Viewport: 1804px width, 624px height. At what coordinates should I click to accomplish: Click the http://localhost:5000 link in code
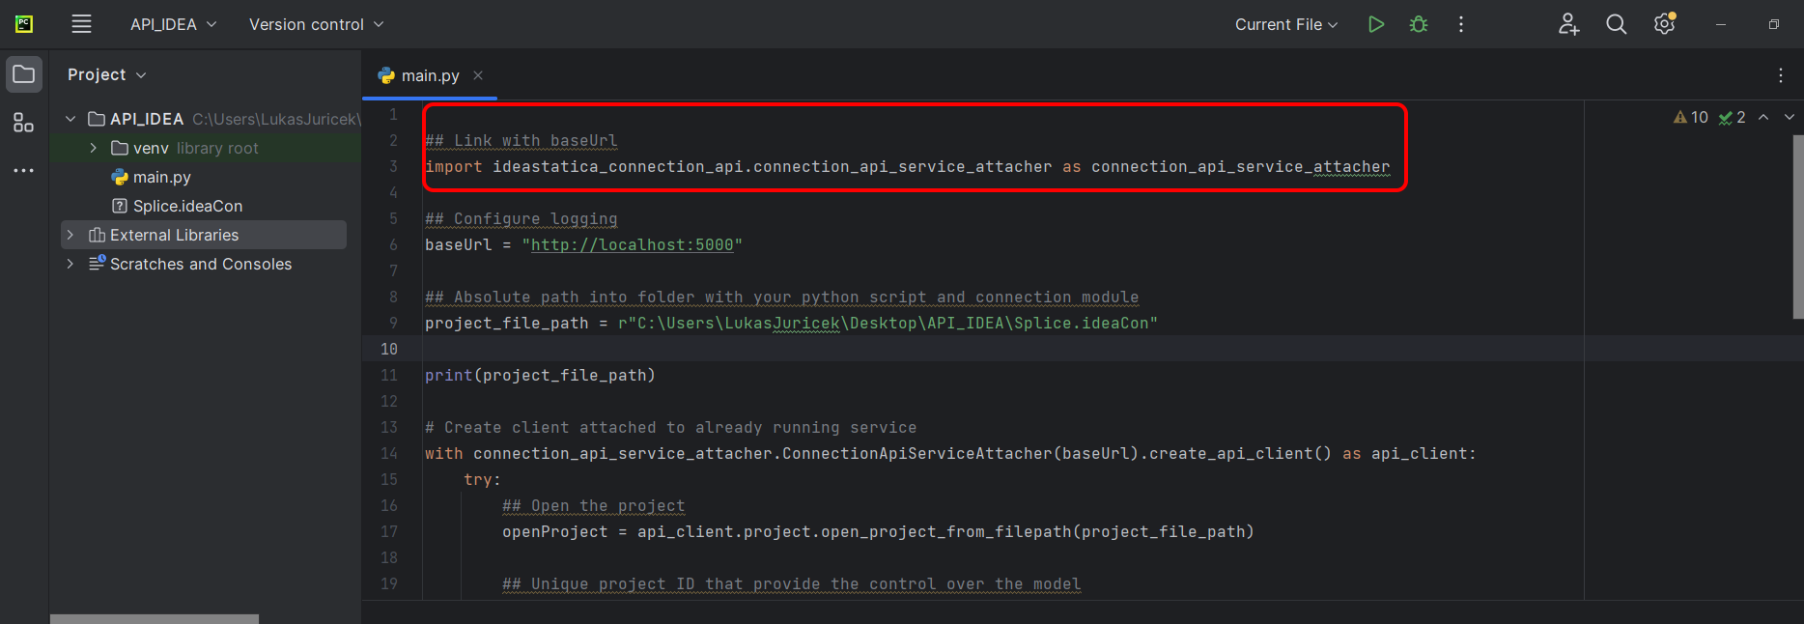click(x=632, y=245)
